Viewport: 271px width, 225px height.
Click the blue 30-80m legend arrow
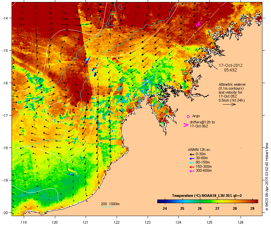(192, 158)
